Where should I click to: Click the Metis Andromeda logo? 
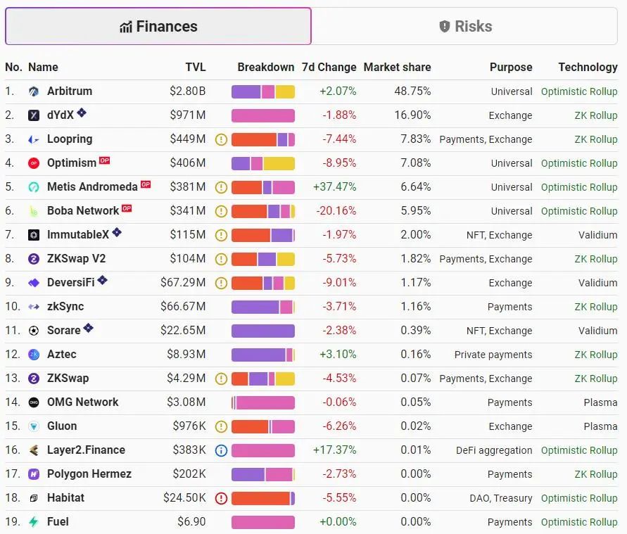coord(34,187)
